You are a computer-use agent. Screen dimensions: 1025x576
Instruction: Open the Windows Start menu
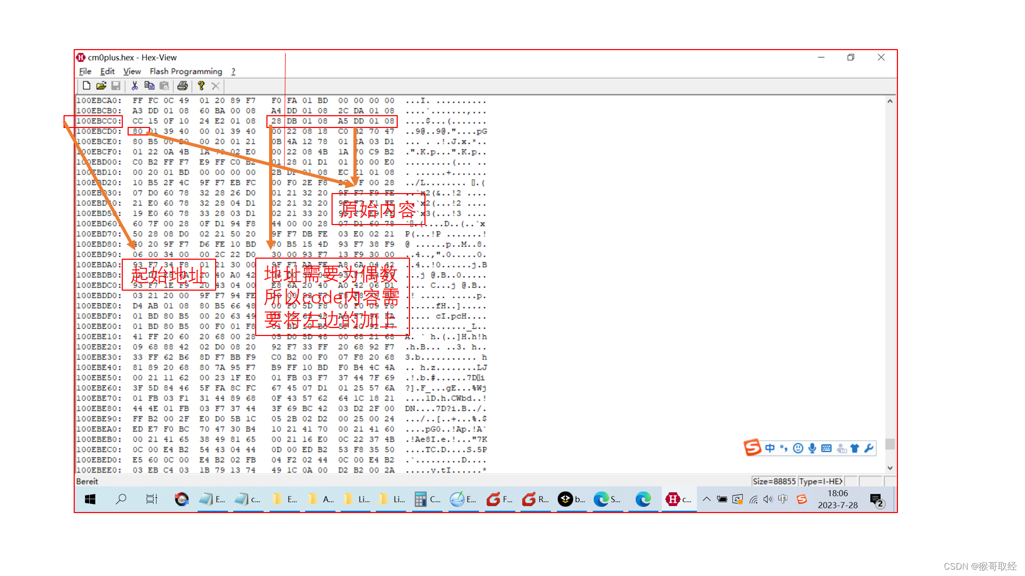(x=90, y=499)
